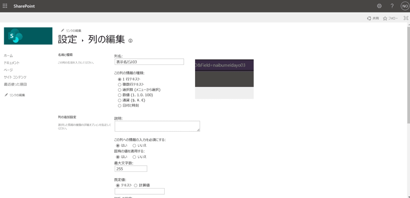Click リンクの編集 above the page title

[71, 31]
